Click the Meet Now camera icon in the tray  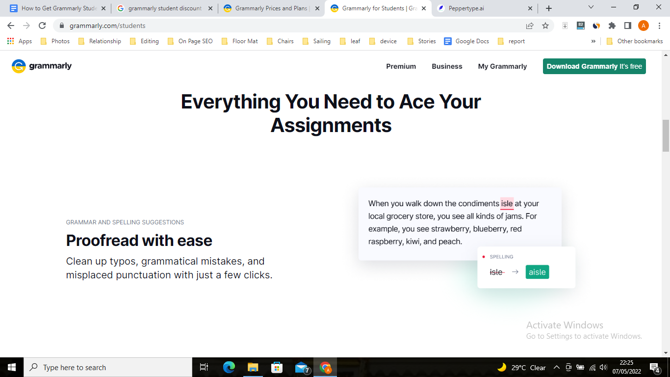[568, 367]
